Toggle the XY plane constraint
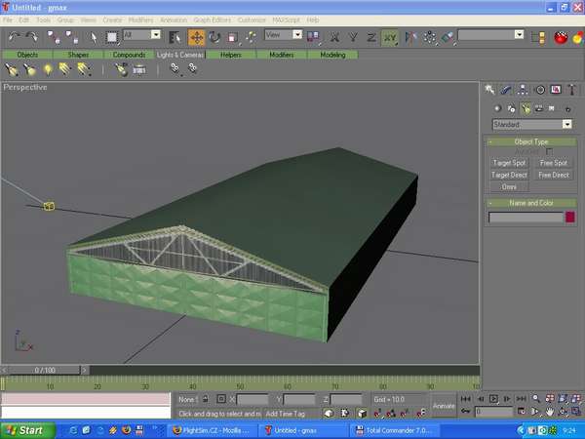This screenshot has height=439, width=585. (389, 38)
